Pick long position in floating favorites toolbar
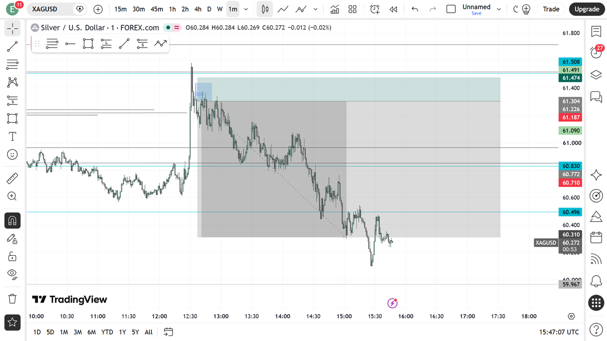Image resolution: width=607 pixels, height=341 pixels. click(106, 44)
